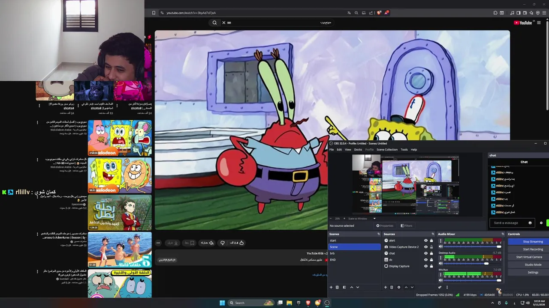Screen dimensions: 549x308
Task: Remove selected scene with trash icon
Action: [x=337, y=287]
